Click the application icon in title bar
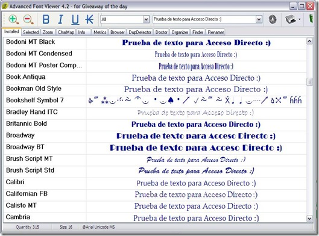This screenshot has width=319, height=236. click(x=5, y=6)
